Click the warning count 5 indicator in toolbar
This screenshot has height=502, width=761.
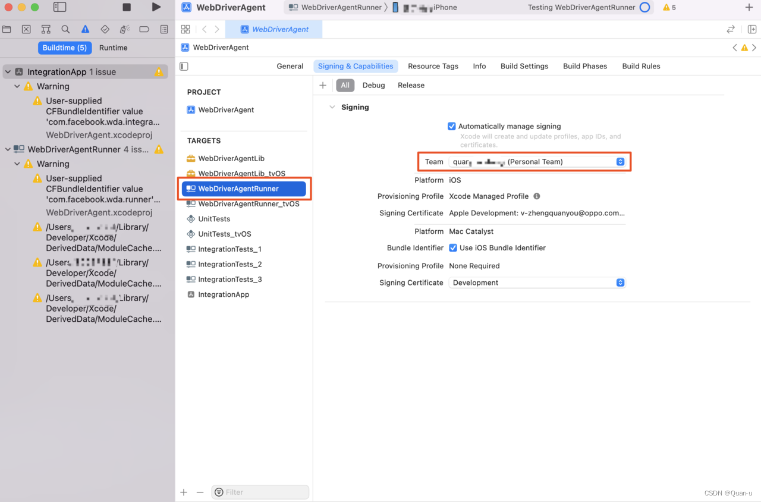(x=669, y=7)
